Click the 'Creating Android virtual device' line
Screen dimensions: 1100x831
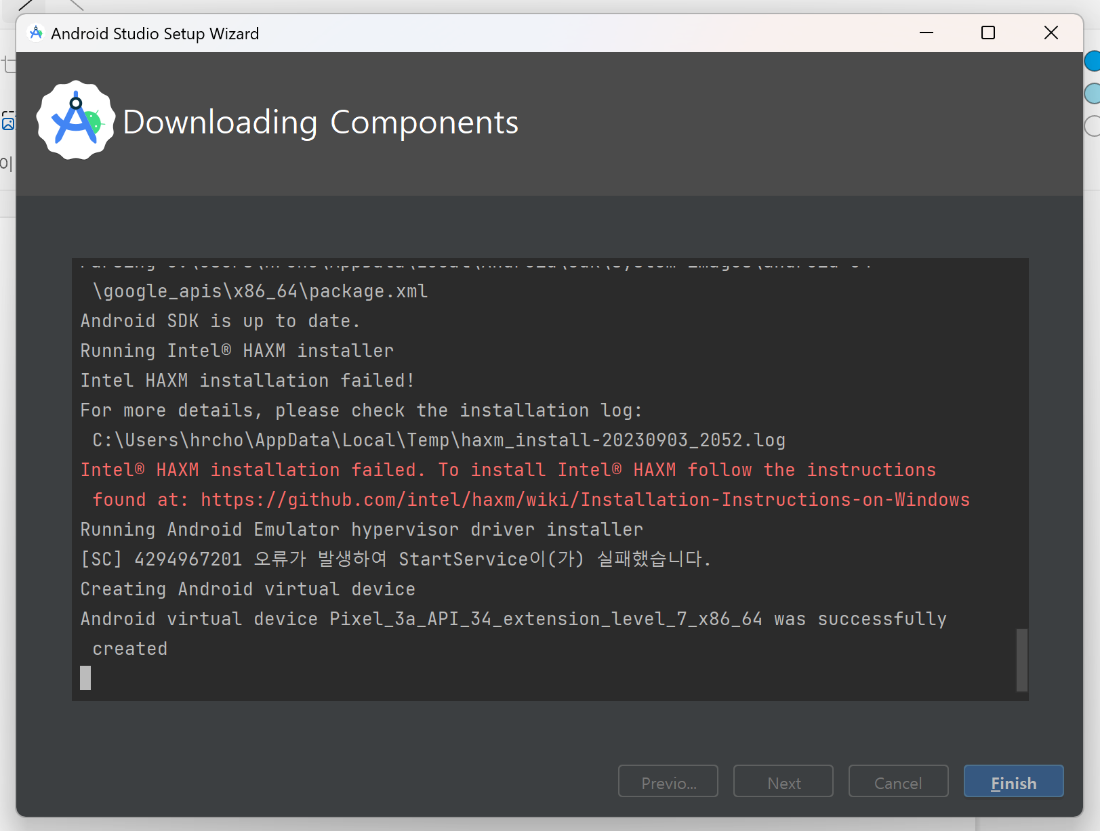(248, 589)
